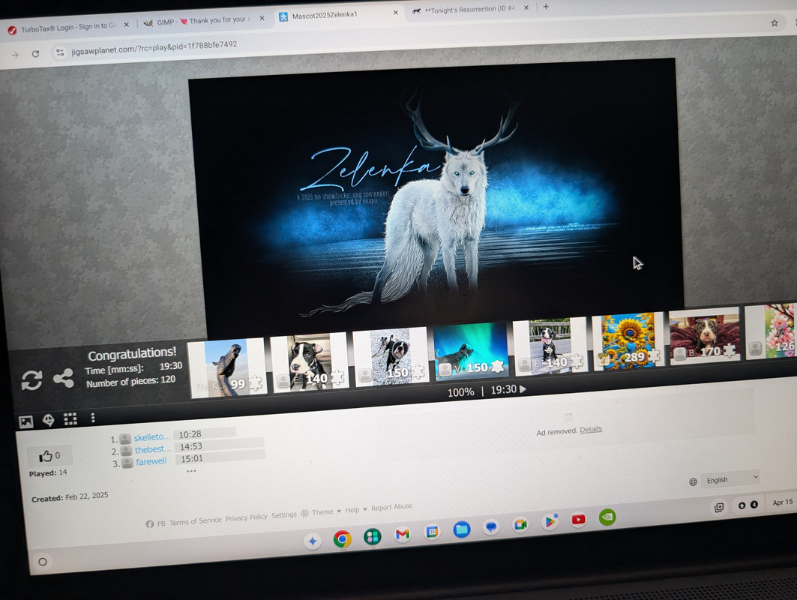Open skelleto... player profile link
797x600 pixels.
(x=151, y=437)
